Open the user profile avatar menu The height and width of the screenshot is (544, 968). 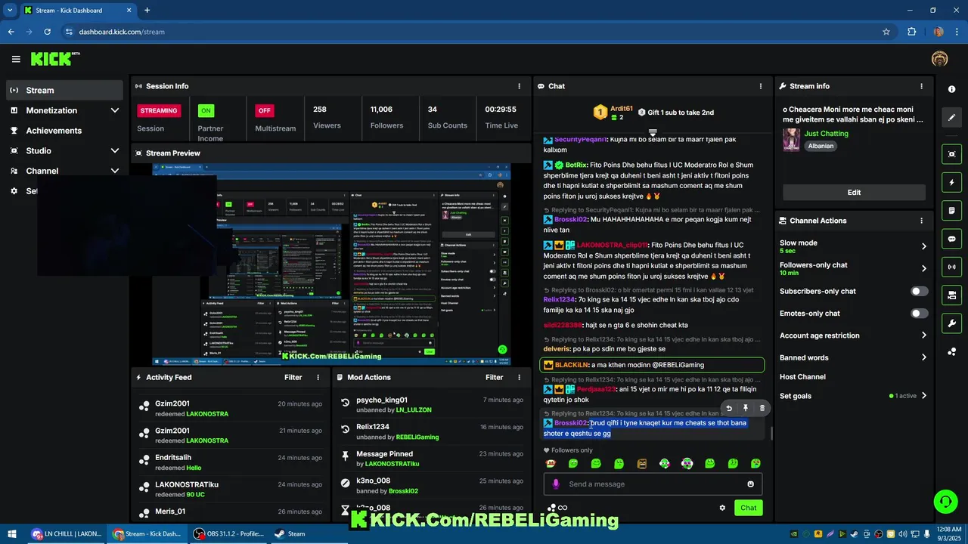(940, 59)
